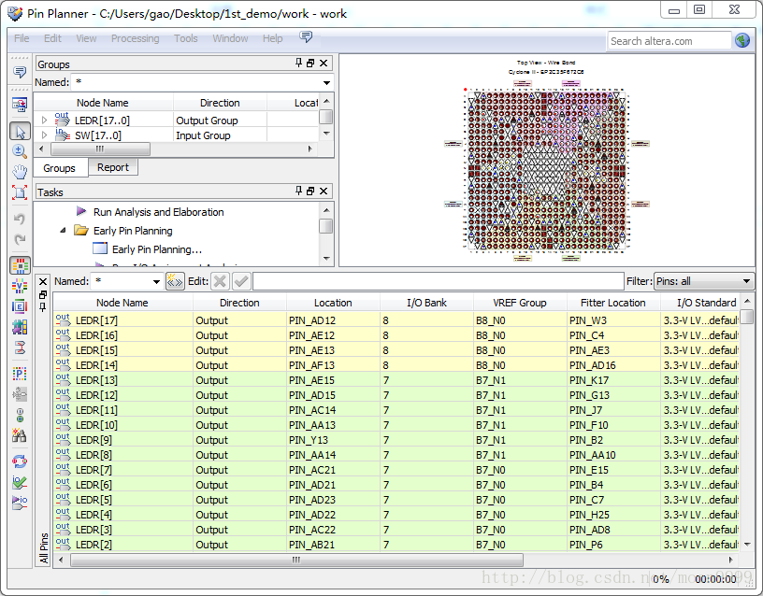This screenshot has height=596, width=763.
Task: Float the Groups panel with the restore icon
Action: click(310, 64)
